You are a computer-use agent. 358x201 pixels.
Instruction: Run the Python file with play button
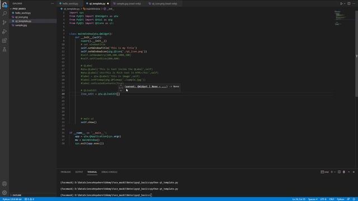[341, 4]
